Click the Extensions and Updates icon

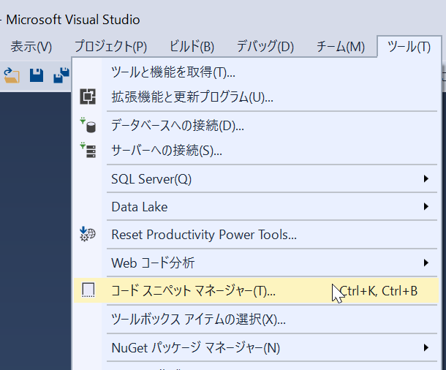(88, 97)
